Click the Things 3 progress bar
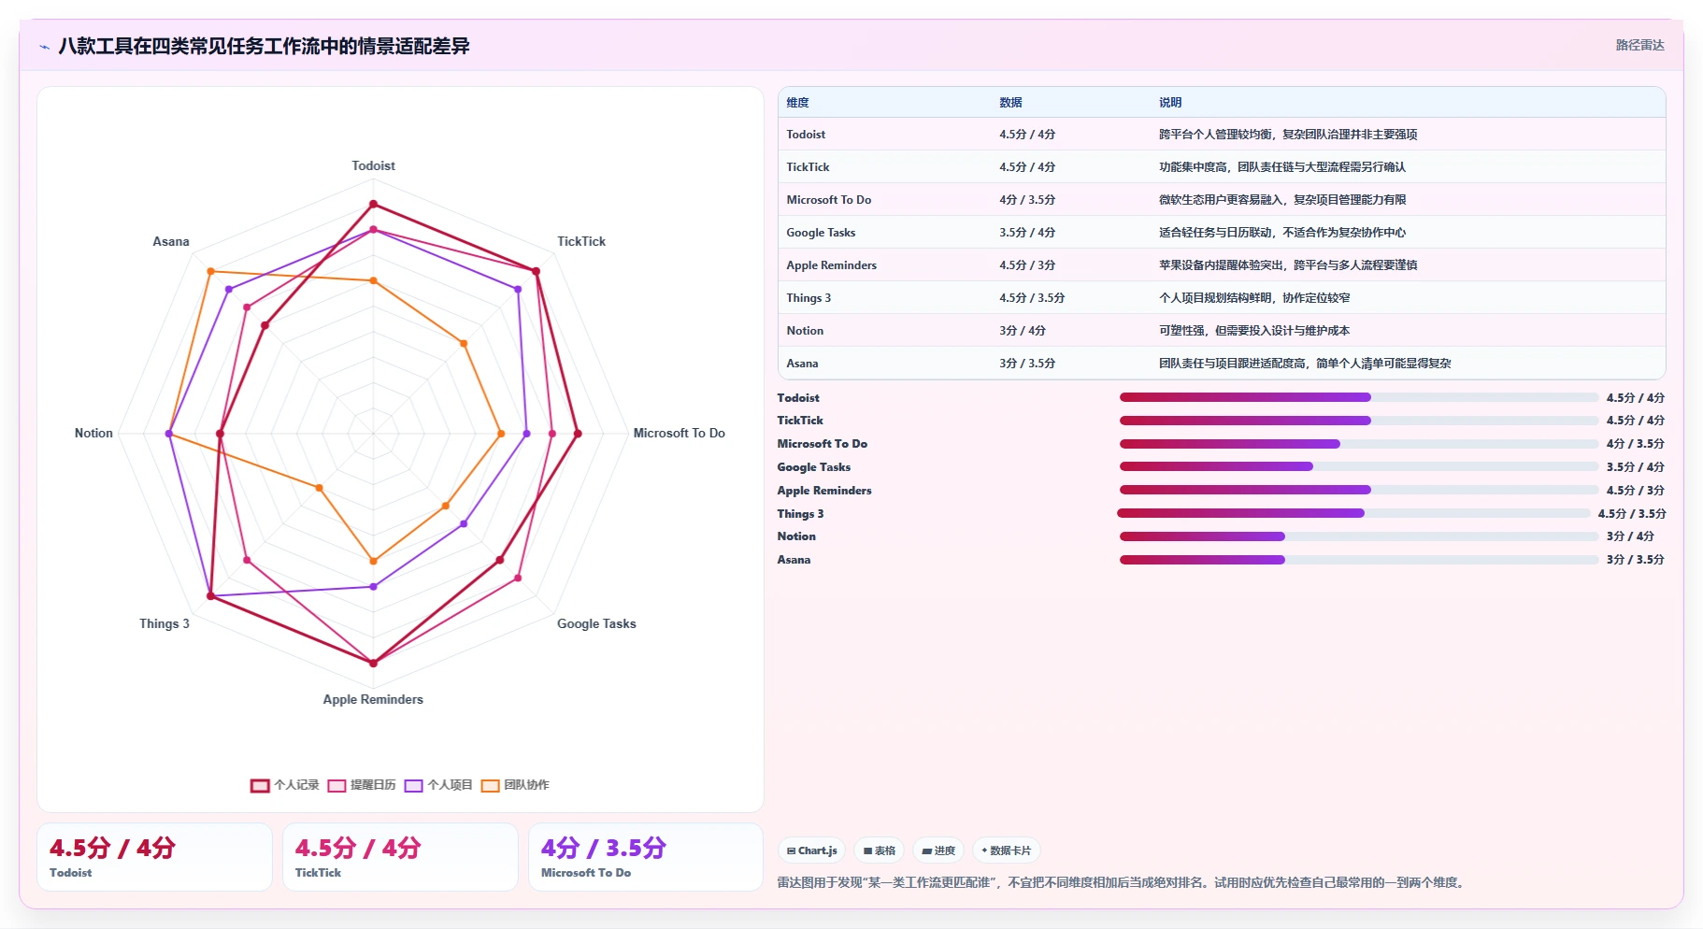The height and width of the screenshot is (929, 1703). (1353, 513)
